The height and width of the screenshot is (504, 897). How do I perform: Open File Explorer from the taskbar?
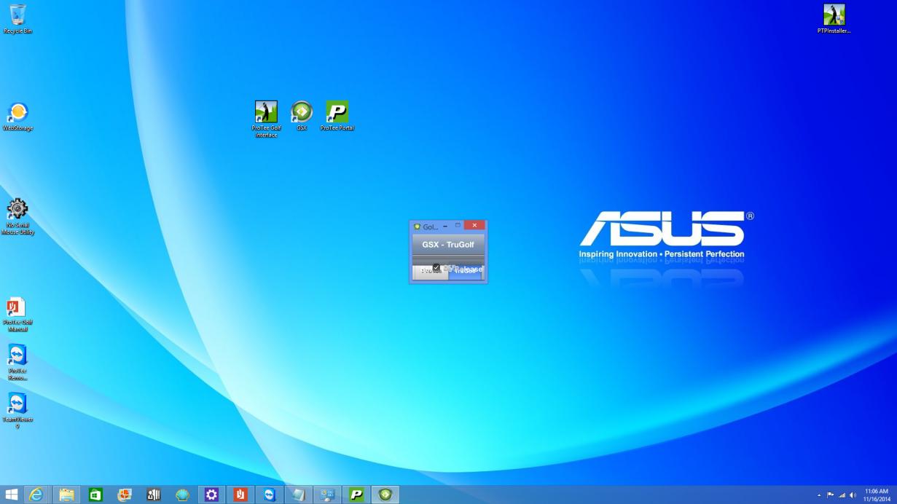coord(67,495)
